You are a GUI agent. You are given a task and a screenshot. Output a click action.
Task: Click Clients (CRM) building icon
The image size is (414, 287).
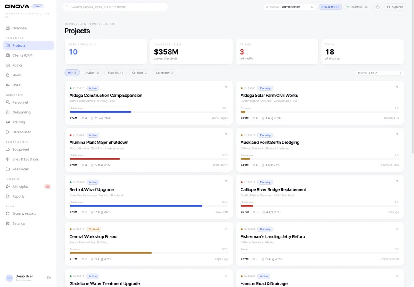click(x=8, y=55)
